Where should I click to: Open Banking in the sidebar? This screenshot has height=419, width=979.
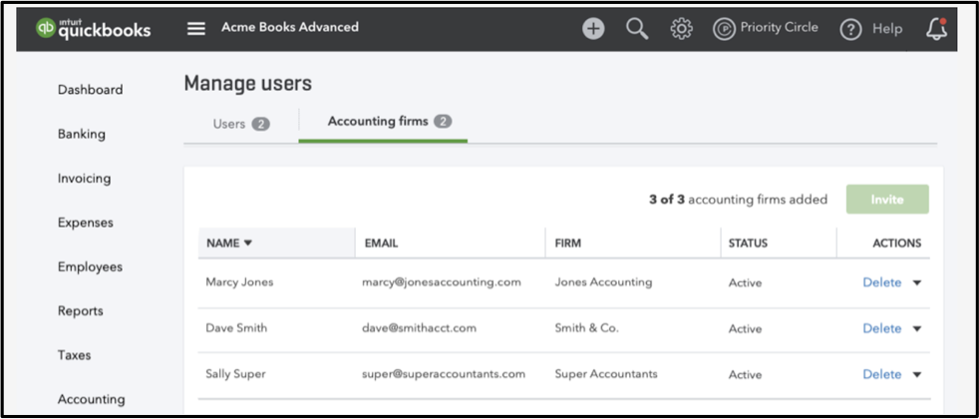coord(81,135)
